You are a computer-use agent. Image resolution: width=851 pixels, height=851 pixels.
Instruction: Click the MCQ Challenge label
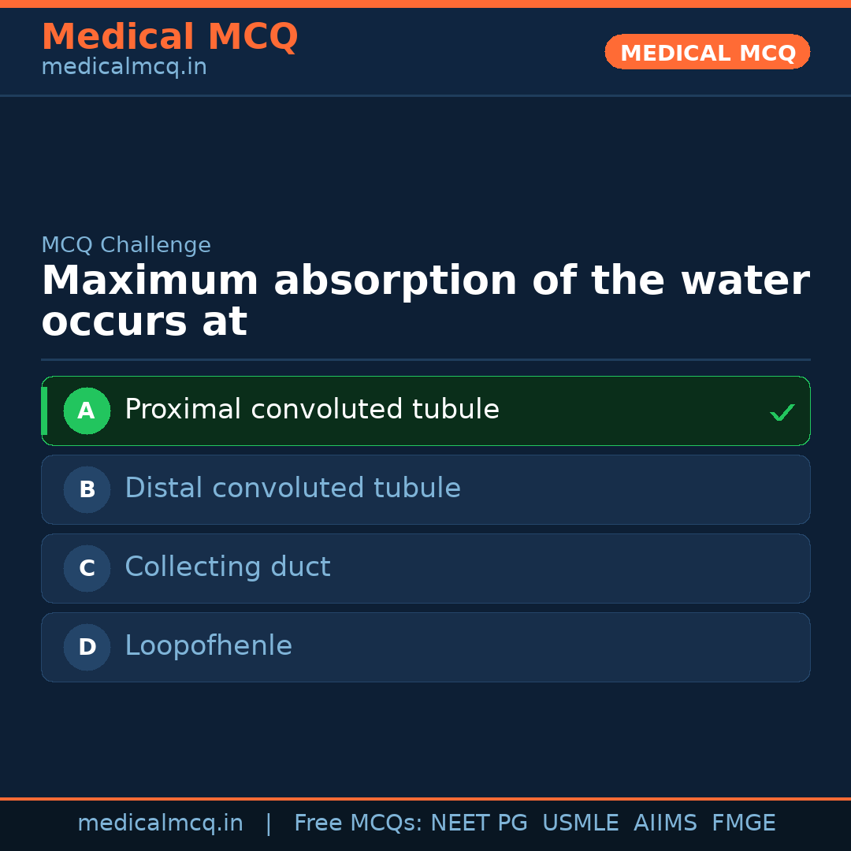[126, 245]
